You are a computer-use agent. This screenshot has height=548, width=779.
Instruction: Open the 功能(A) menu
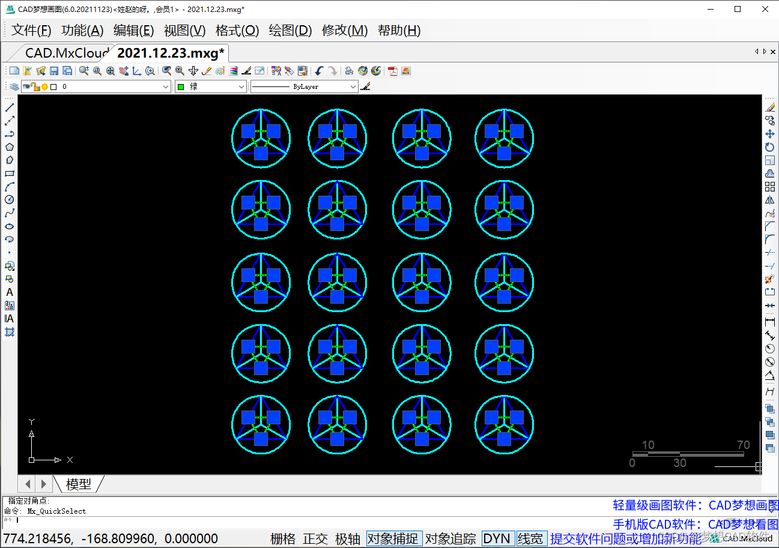coord(83,31)
